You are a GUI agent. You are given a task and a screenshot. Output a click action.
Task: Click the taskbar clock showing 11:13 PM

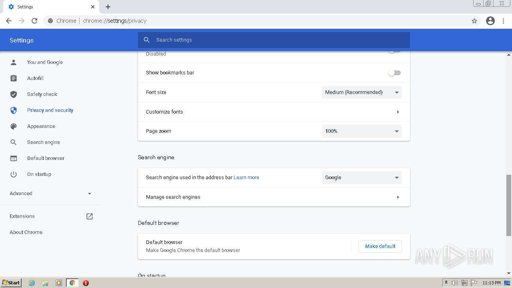point(492,283)
